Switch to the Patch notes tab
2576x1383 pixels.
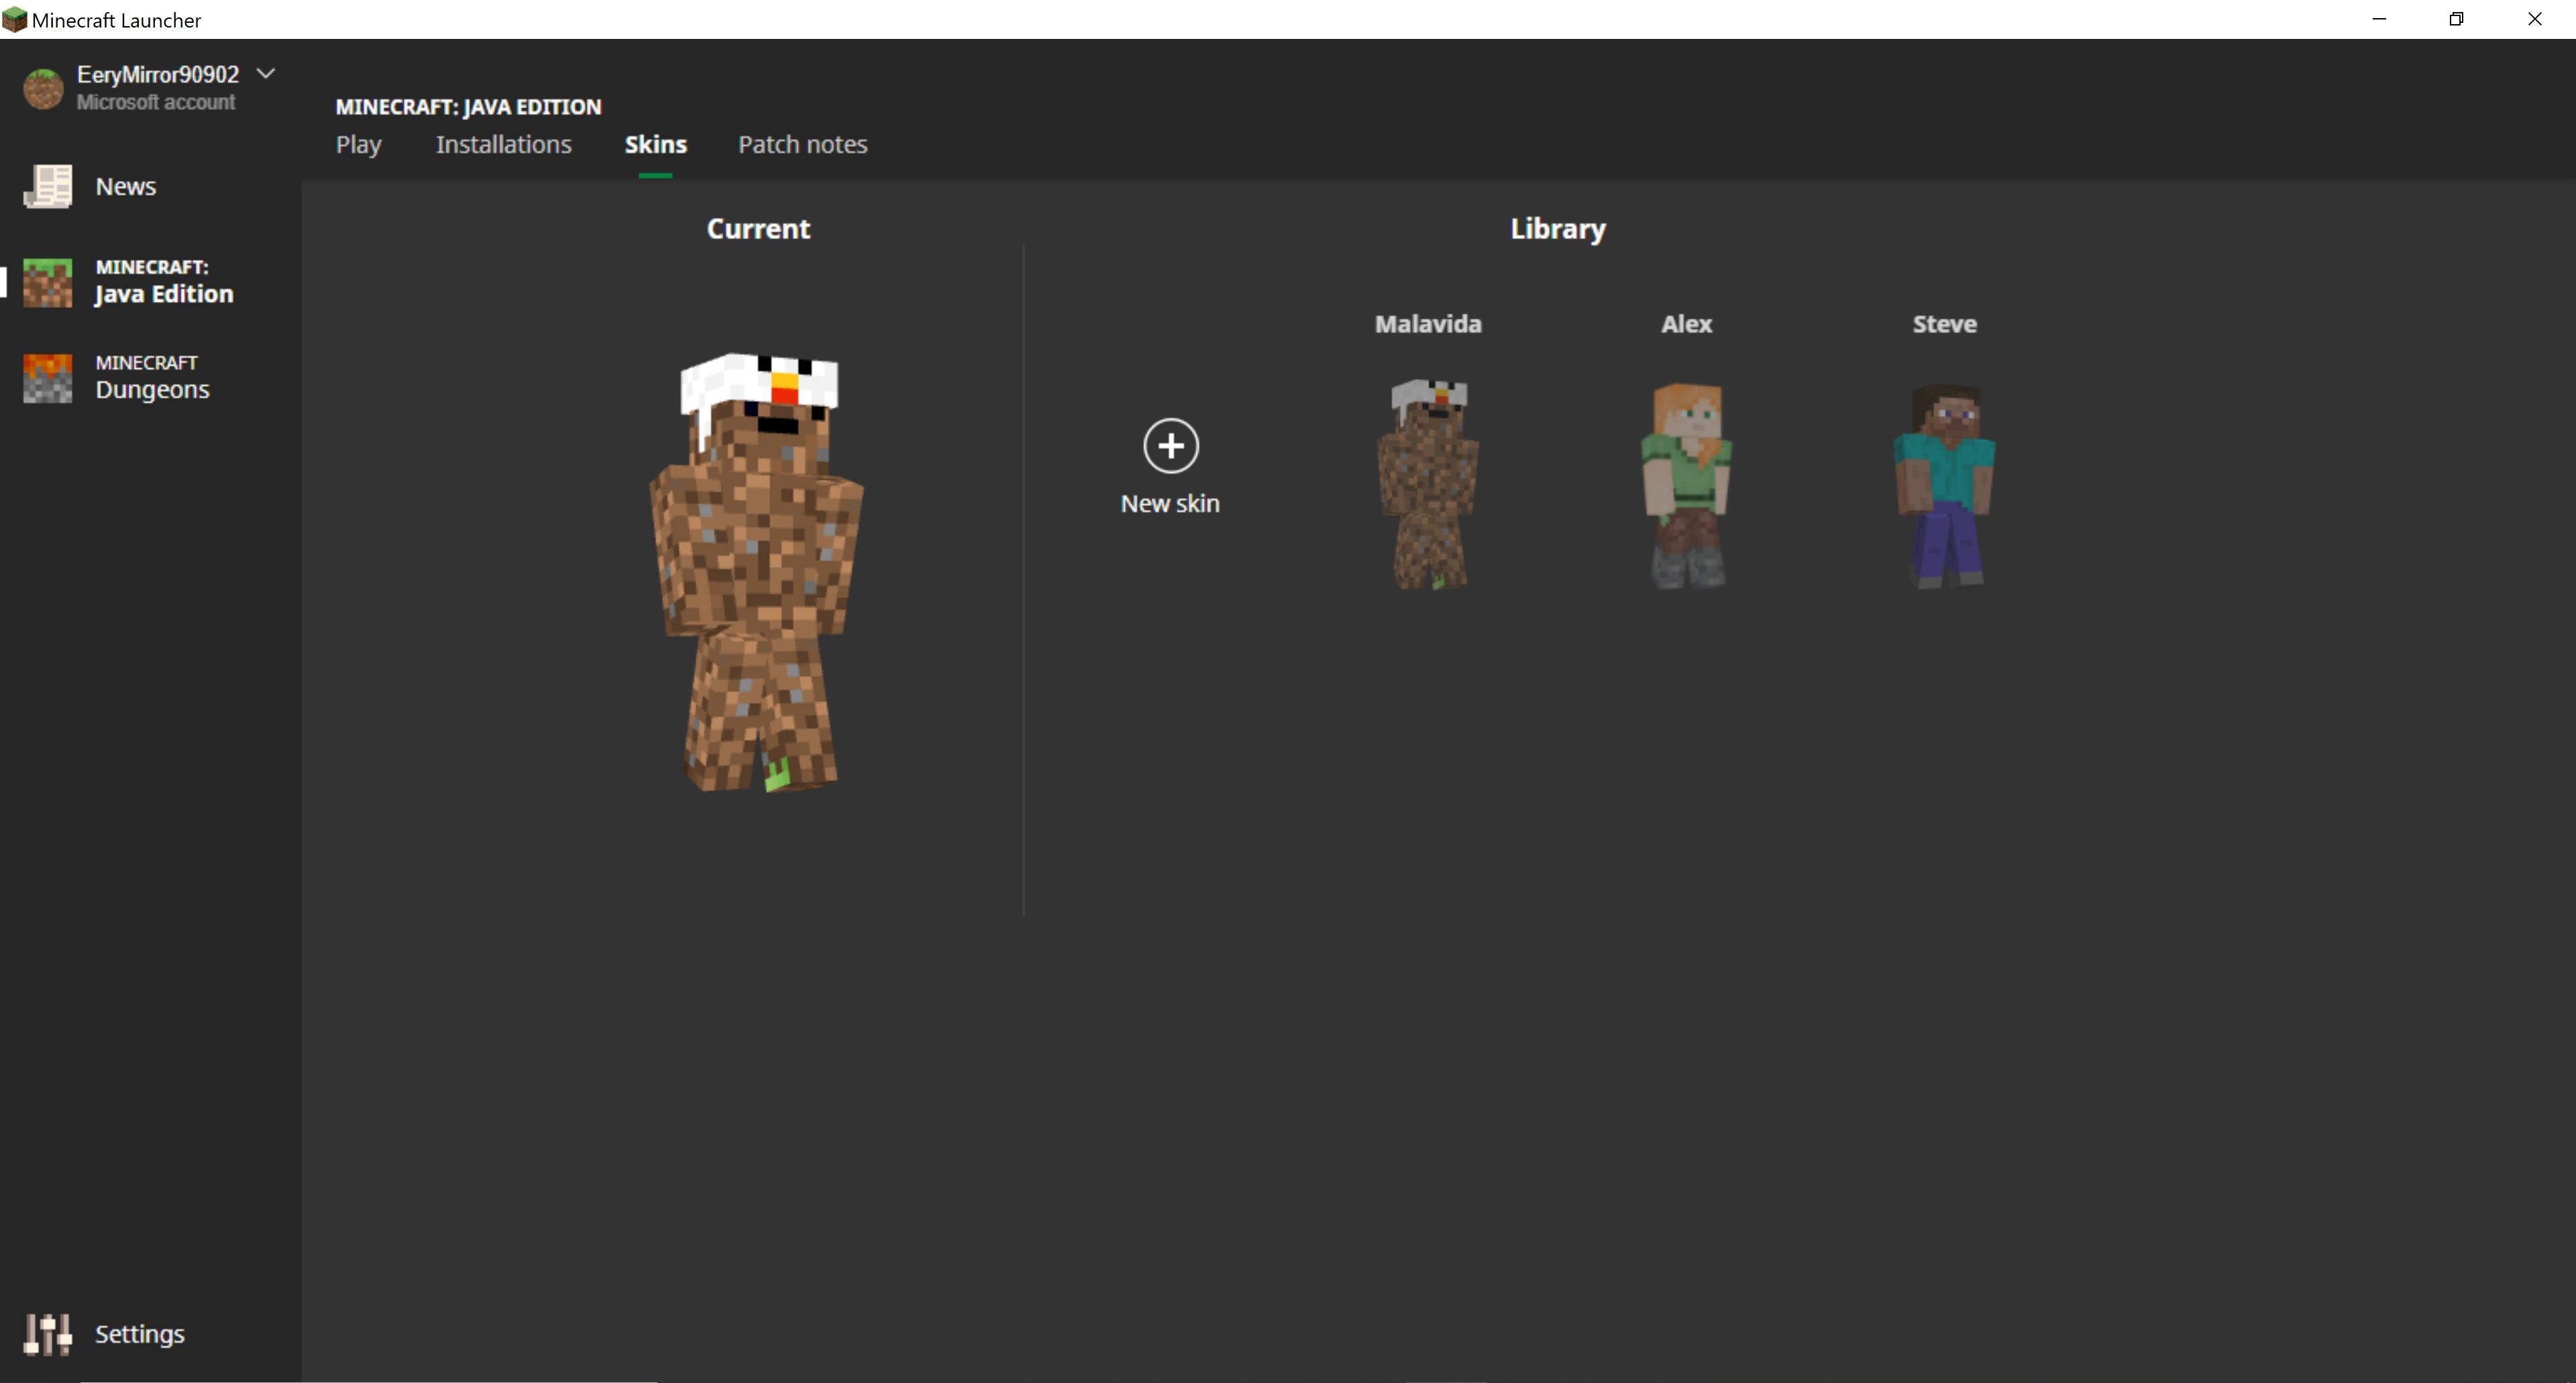tap(801, 143)
